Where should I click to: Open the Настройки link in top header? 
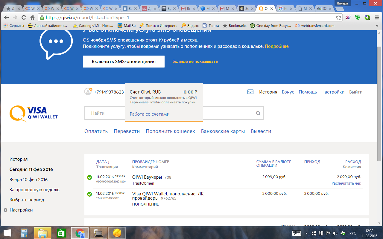click(x=333, y=92)
